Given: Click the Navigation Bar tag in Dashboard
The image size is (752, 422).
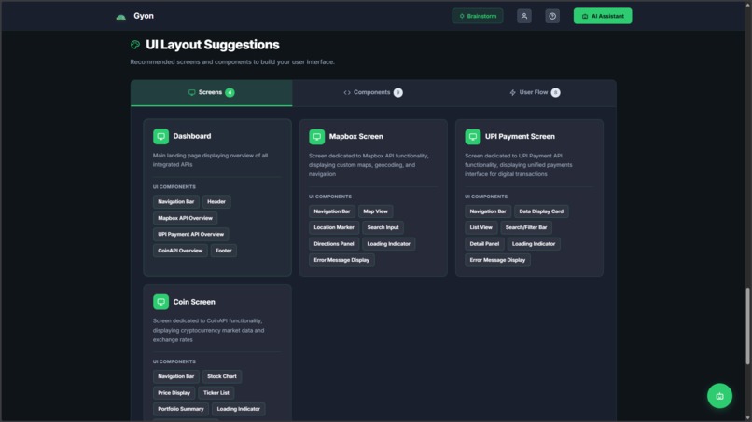Looking at the screenshot, I should [x=176, y=201].
